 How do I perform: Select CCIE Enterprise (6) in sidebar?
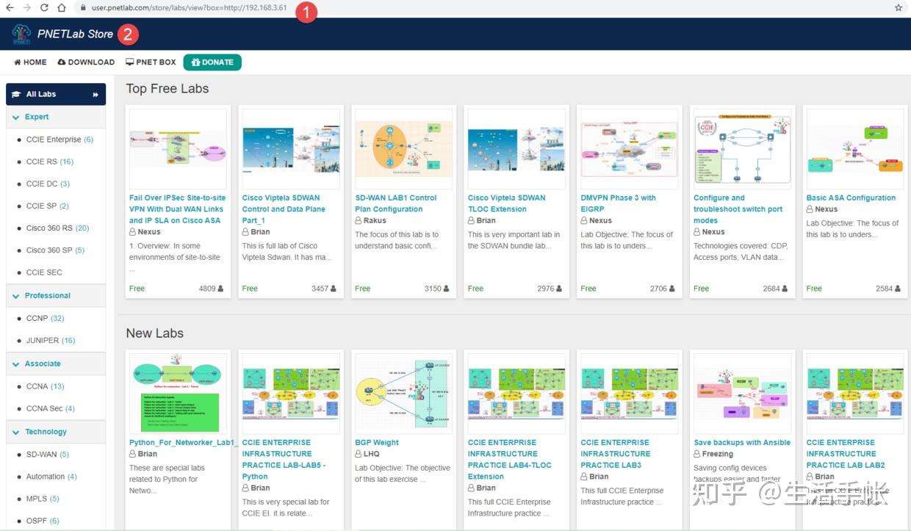click(60, 140)
